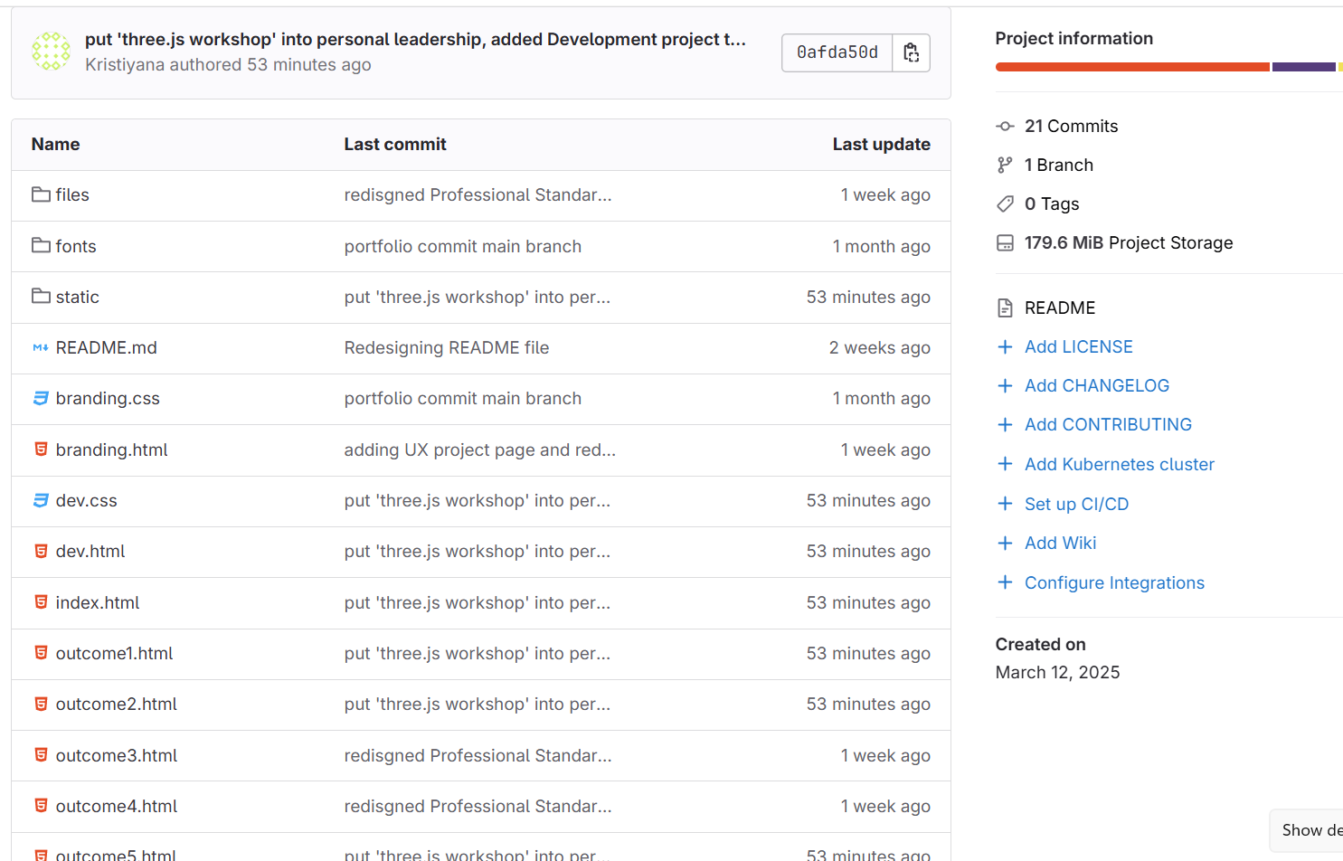Copy the commit SHA with the clipboard icon

911,52
